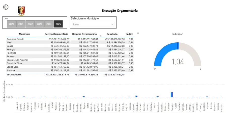Click the table vertical scrollbar handle
This screenshot has height=113, width=227.
pyautogui.click(x=138, y=33)
